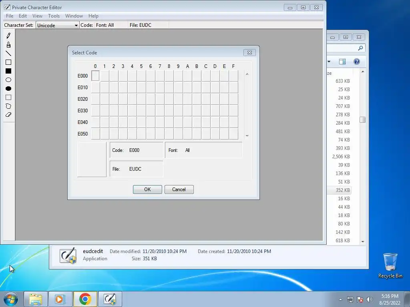Open the View menu
This screenshot has height=307, width=410.
(x=37, y=16)
